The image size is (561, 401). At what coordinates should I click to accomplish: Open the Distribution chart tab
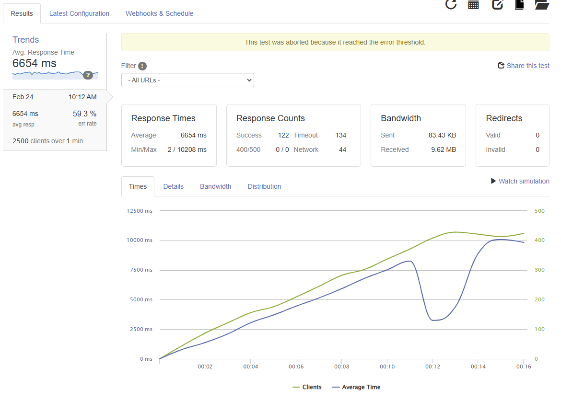click(x=264, y=186)
